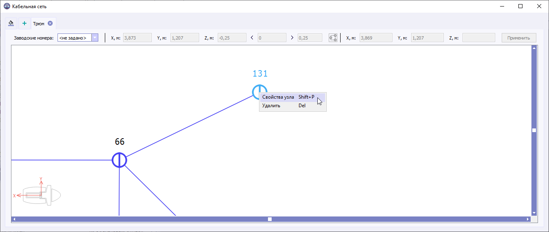Click vertical scrollbar down arrow
549x232 pixels.
tap(534, 213)
